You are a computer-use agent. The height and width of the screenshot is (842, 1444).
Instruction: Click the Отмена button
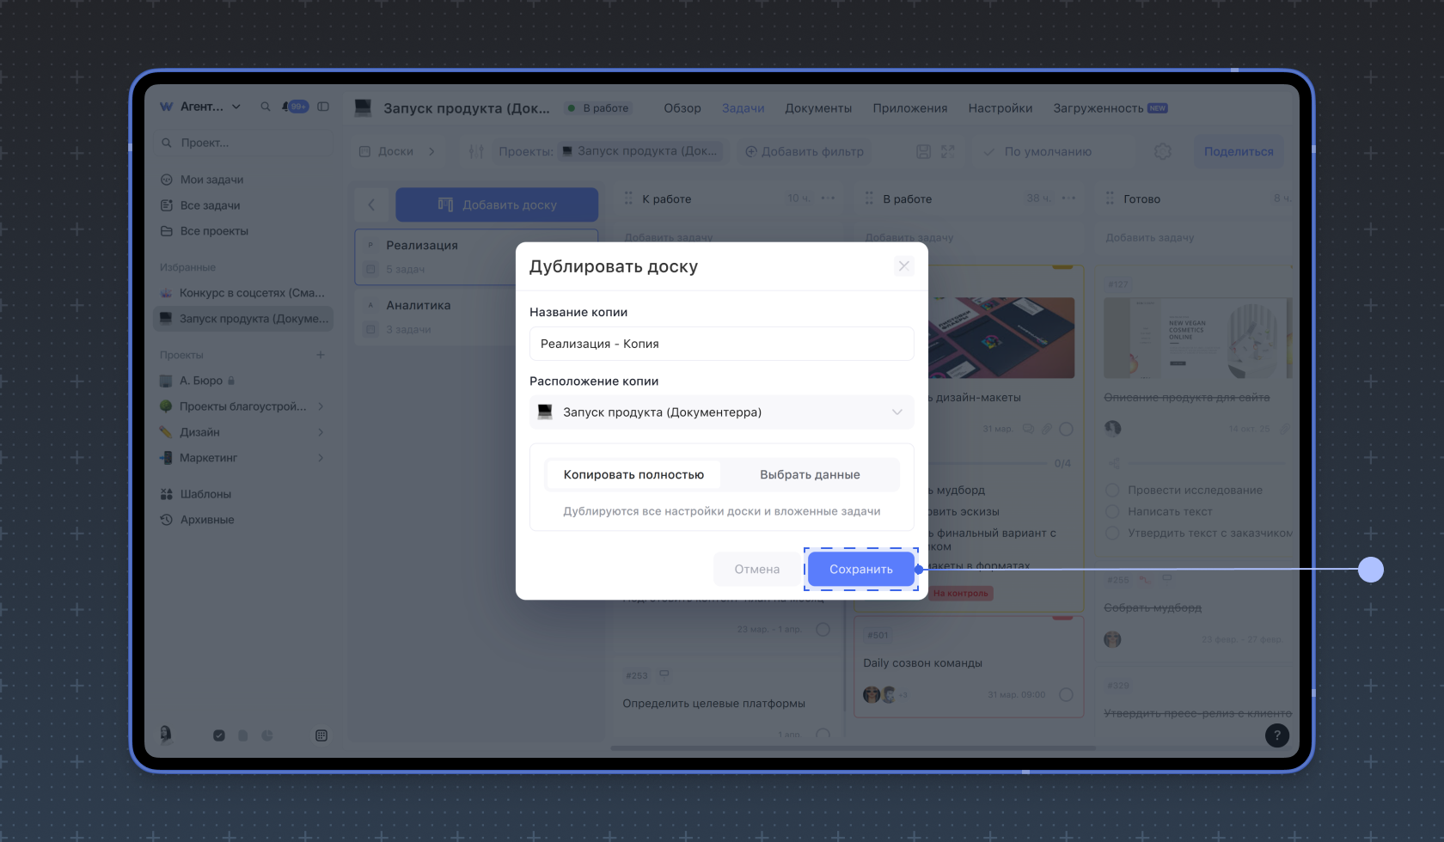coord(756,569)
